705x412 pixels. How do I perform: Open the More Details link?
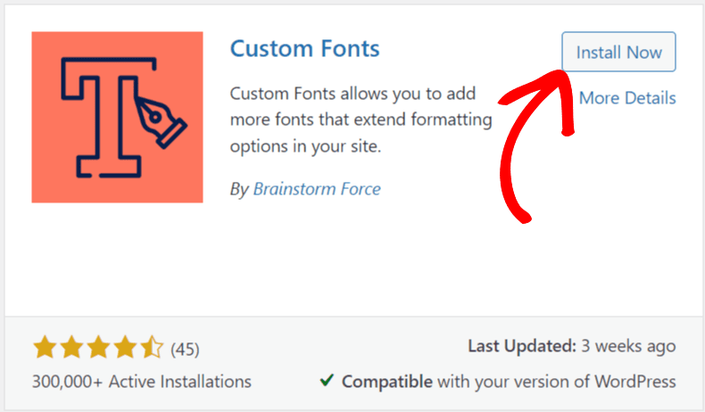click(627, 98)
